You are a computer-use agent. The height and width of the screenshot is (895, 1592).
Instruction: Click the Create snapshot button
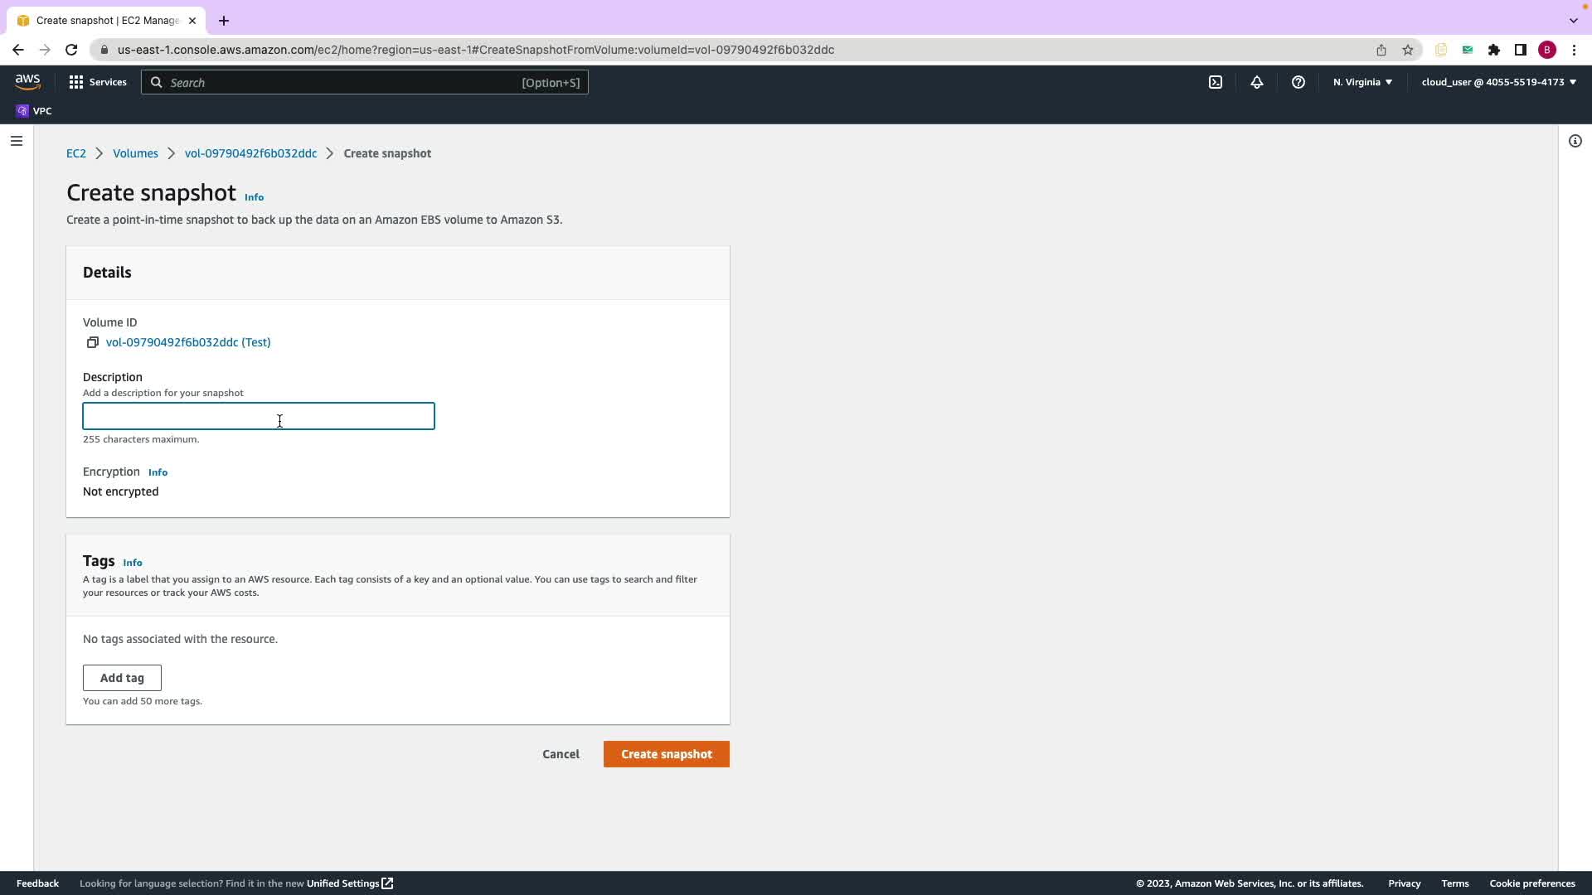(x=666, y=754)
